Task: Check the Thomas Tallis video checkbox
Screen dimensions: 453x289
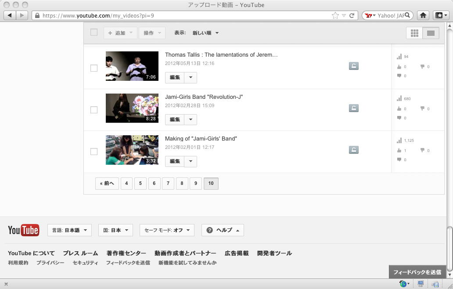Action: point(94,68)
